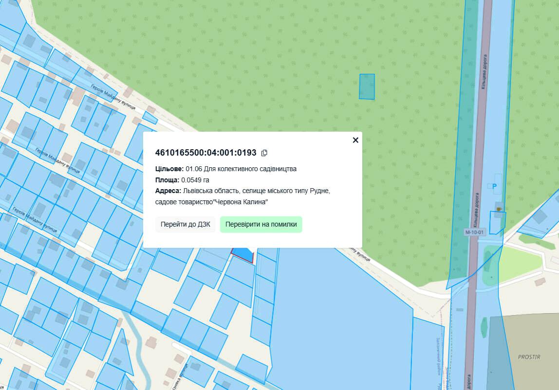559x390 pixels.
Task: Click the address text mentioning 'Червона Калина'
Action: pos(242,196)
